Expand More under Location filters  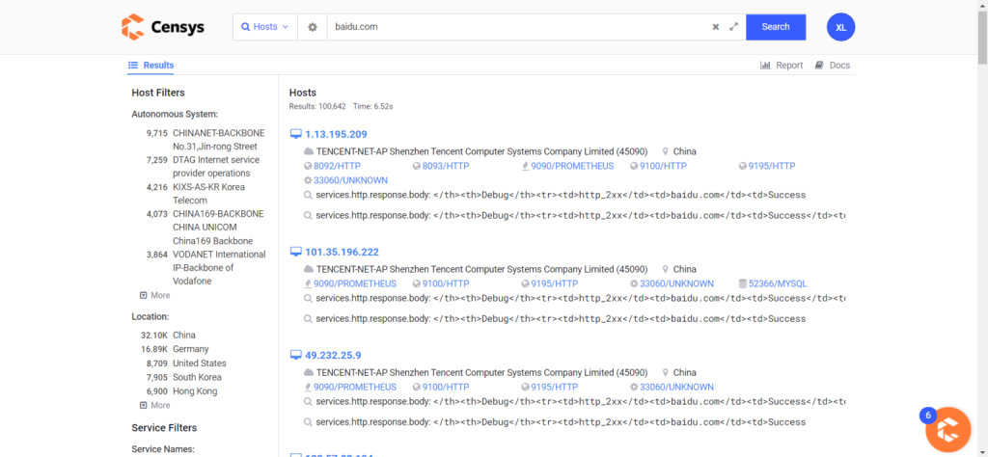pyautogui.click(x=154, y=405)
